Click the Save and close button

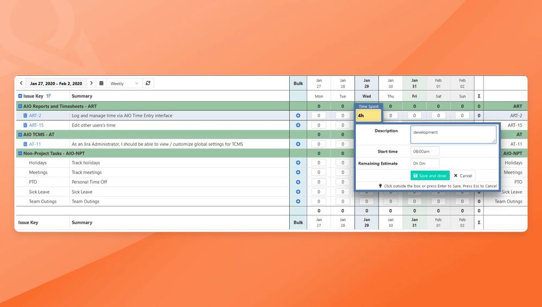pyautogui.click(x=430, y=175)
